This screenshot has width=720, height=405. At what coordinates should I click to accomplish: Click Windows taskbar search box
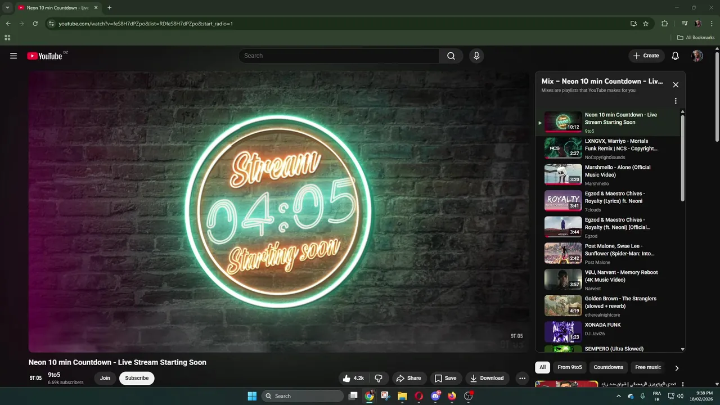pos(304,396)
